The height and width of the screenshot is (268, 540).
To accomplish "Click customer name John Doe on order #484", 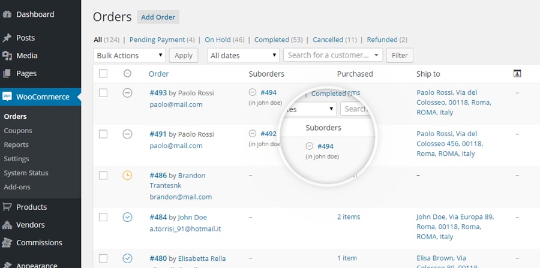I will click(x=192, y=218).
